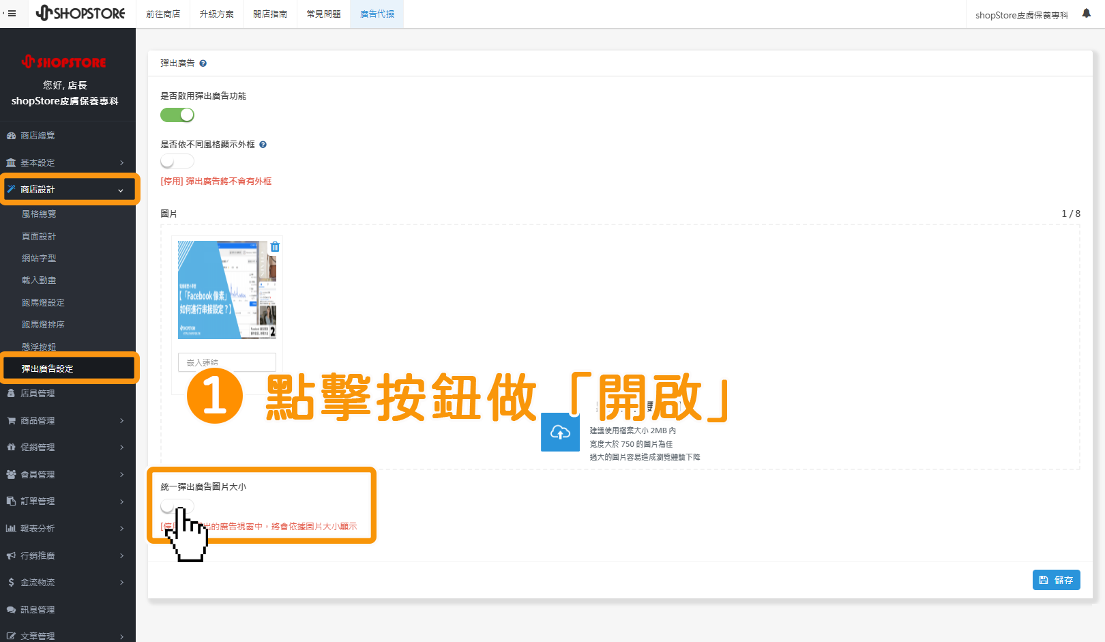
Task: Expand the 文章管理 menu
Action: [68, 636]
